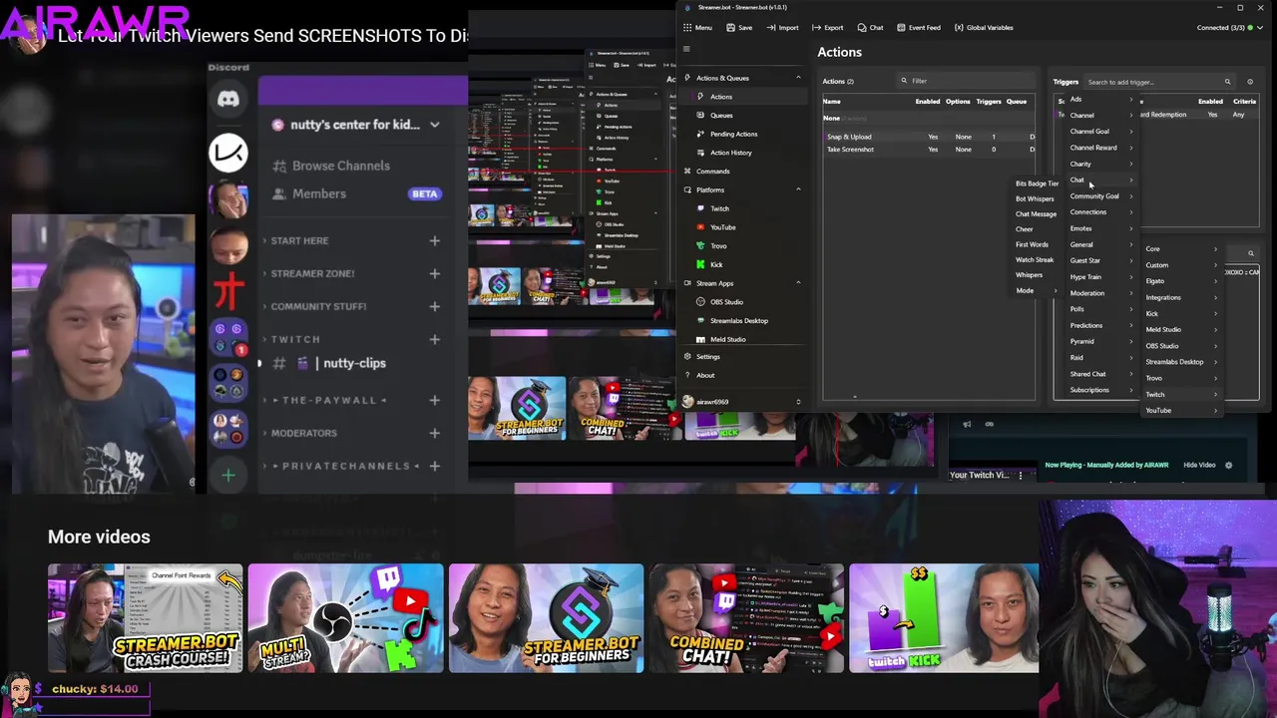1277x718 pixels.
Task: Open OBS Studio under Stream Apps
Action: [x=726, y=302]
